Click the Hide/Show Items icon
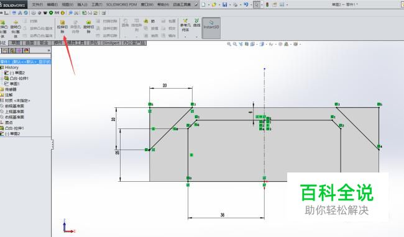This screenshot has width=404, height=237. point(271,44)
